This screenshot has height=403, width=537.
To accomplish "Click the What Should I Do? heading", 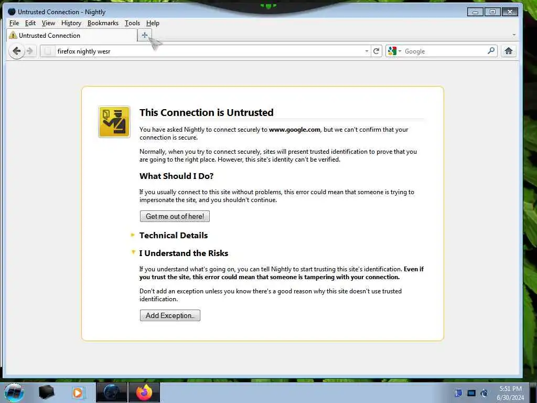I will [x=176, y=176].
